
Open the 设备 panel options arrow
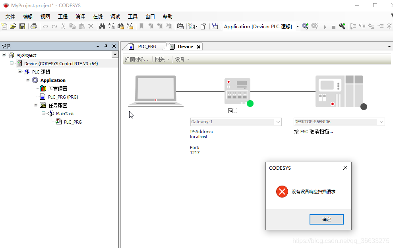[x=98, y=46]
